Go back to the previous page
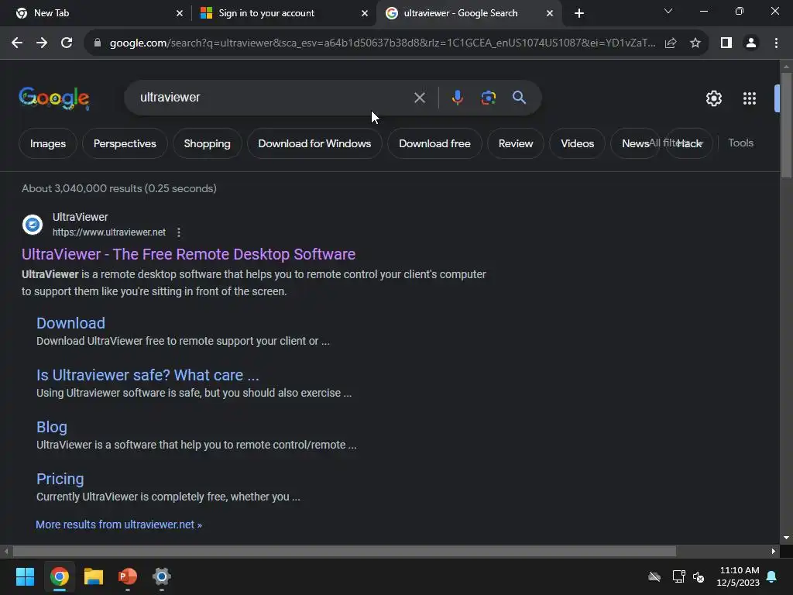 coord(17,43)
